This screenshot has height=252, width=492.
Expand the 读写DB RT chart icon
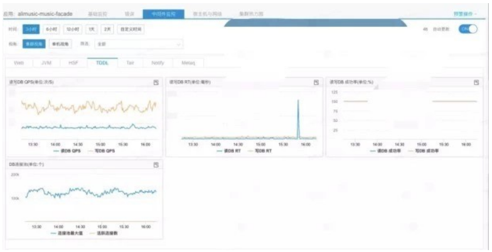click(316, 82)
